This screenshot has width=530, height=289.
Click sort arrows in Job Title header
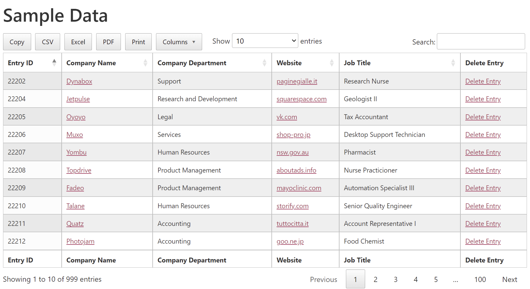pyautogui.click(x=453, y=63)
